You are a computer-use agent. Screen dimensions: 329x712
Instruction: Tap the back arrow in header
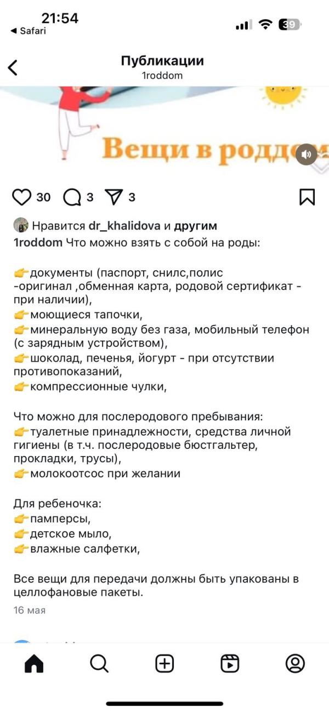(x=13, y=68)
